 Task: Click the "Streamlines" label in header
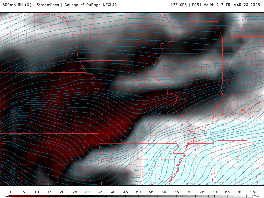pyautogui.click(x=48, y=5)
